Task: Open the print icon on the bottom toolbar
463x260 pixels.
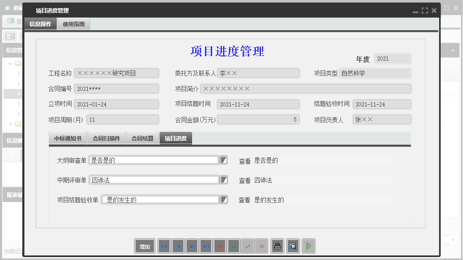Action: [x=278, y=246]
